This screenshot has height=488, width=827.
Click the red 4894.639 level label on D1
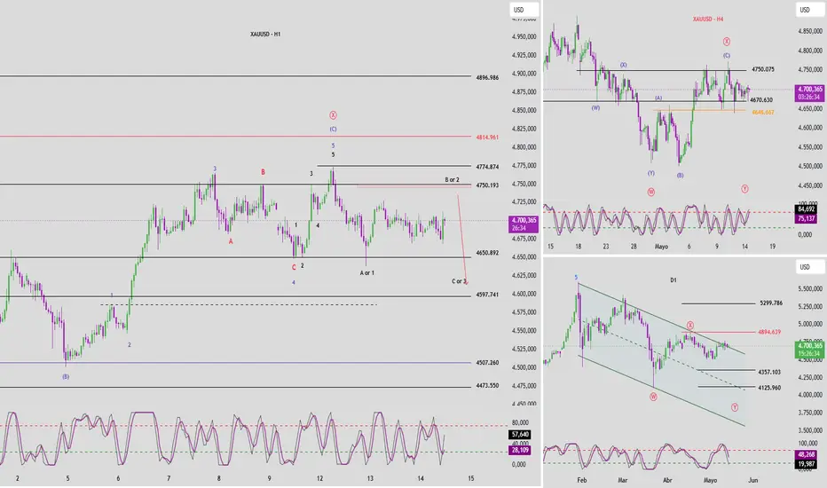[x=769, y=333]
